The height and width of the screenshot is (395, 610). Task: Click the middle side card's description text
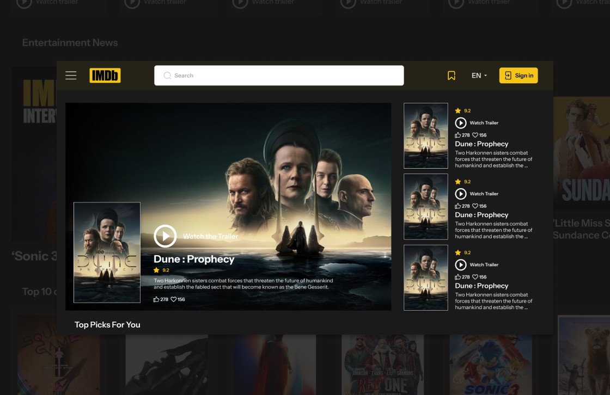[493, 230]
